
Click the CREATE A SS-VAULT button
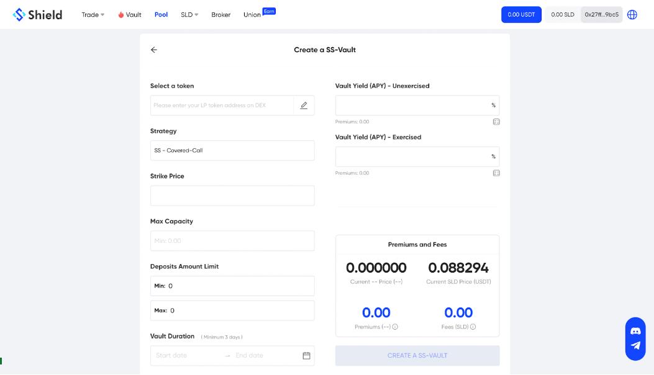coord(417,356)
